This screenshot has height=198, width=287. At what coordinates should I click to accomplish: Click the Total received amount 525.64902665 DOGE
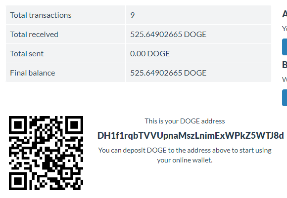pyautogui.click(x=168, y=35)
